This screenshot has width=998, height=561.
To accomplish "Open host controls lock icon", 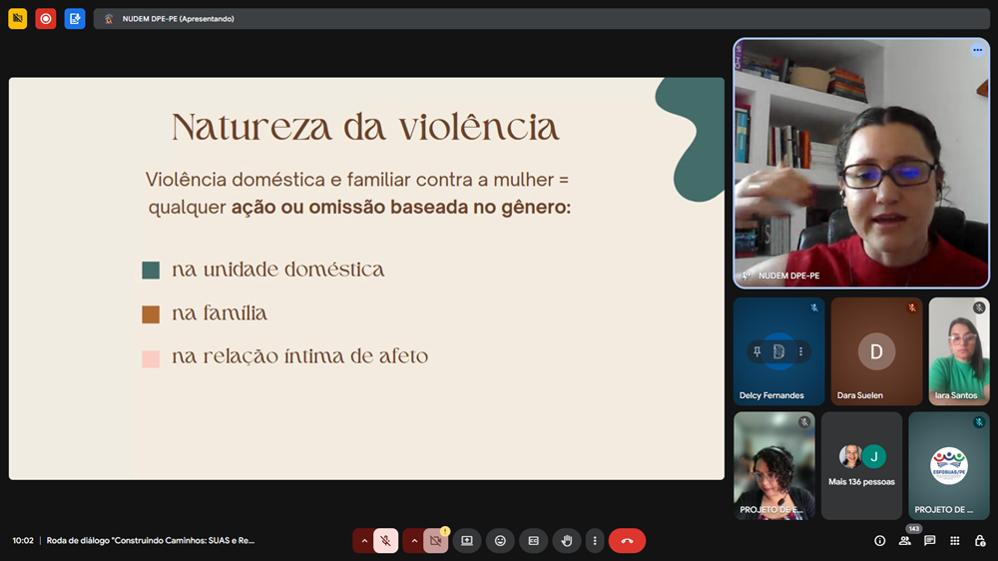I will point(979,541).
